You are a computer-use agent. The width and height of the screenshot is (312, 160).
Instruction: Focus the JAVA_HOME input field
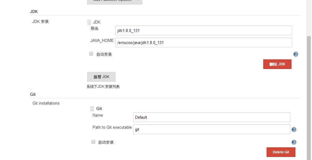click(204, 42)
